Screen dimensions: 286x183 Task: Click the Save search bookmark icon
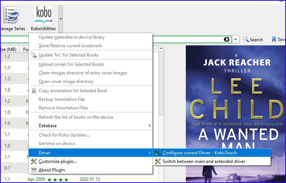point(274,39)
